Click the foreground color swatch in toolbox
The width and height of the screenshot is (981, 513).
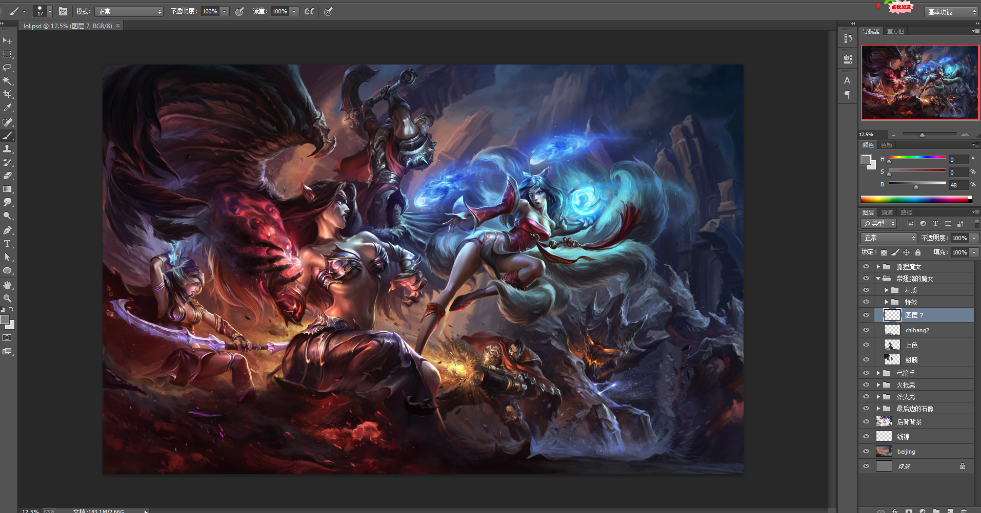(5, 320)
